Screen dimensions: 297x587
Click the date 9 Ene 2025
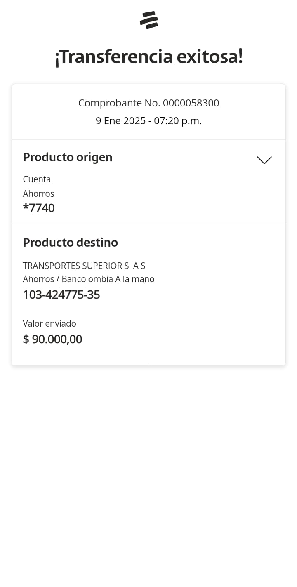(x=121, y=121)
